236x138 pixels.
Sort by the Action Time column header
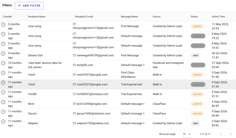point(218,17)
